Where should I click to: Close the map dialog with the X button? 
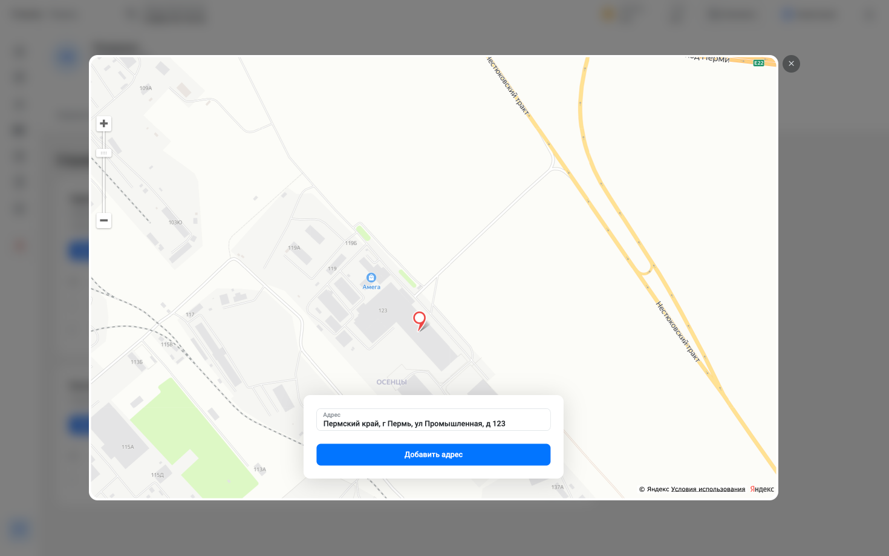tap(791, 64)
